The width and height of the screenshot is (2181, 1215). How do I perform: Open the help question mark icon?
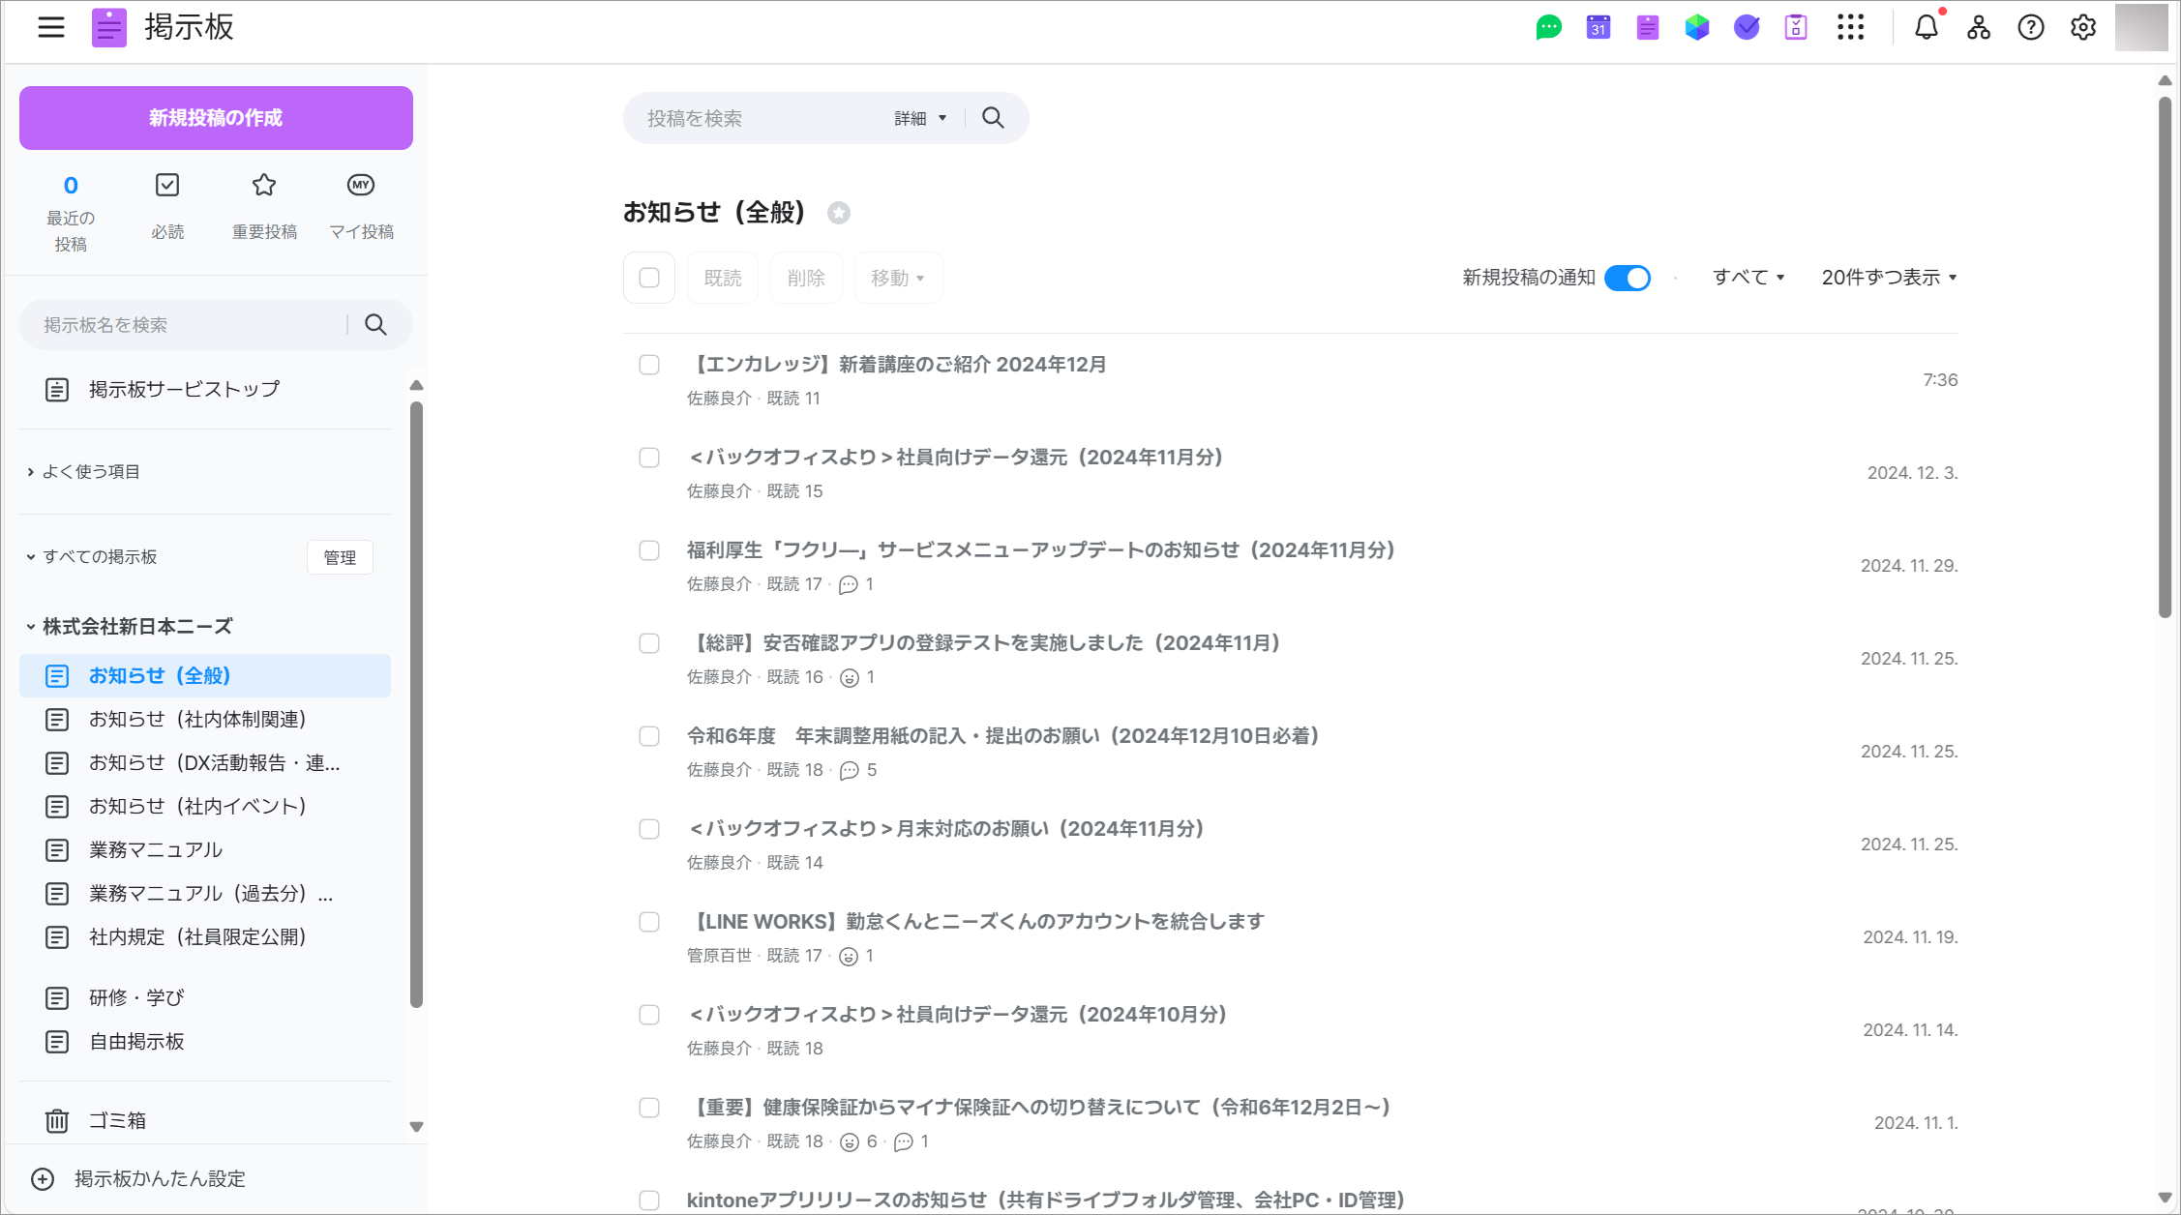pos(2030,27)
